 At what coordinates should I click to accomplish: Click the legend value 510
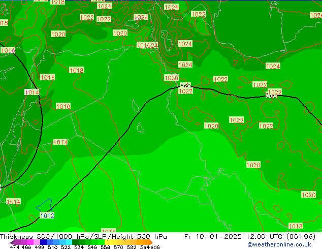point(53,247)
